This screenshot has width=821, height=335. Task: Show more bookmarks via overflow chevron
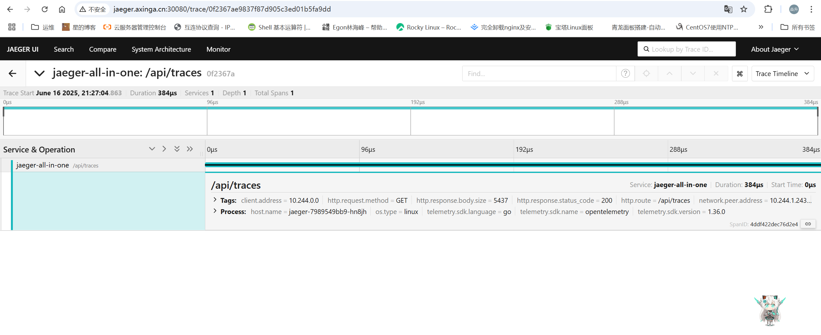pyautogui.click(x=761, y=27)
